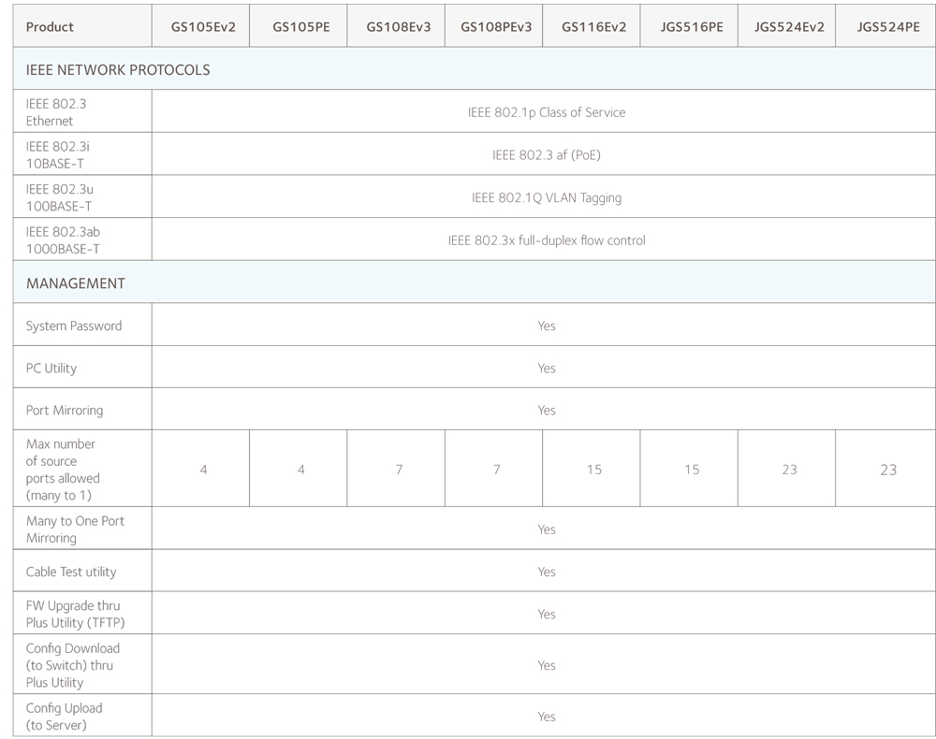Image resolution: width=936 pixels, height=739 pixels.
Task: Click Yes in FW Upgrade row
Action: point(547,615)
